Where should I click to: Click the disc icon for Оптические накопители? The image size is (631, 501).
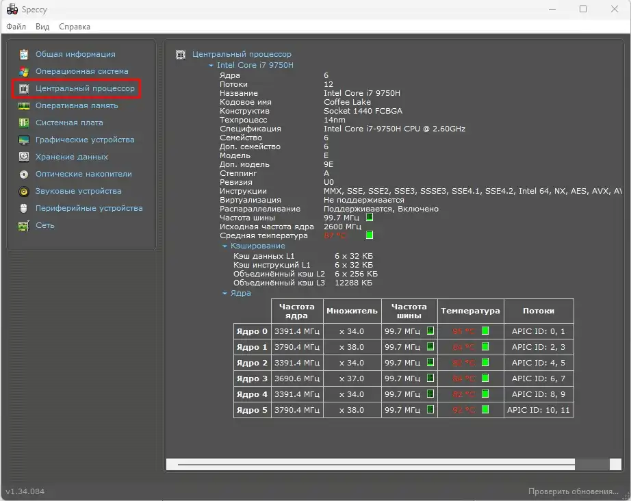pyautogui.click(x=24, y=175)
